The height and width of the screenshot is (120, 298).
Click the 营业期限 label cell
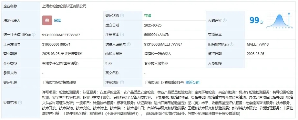21,54
